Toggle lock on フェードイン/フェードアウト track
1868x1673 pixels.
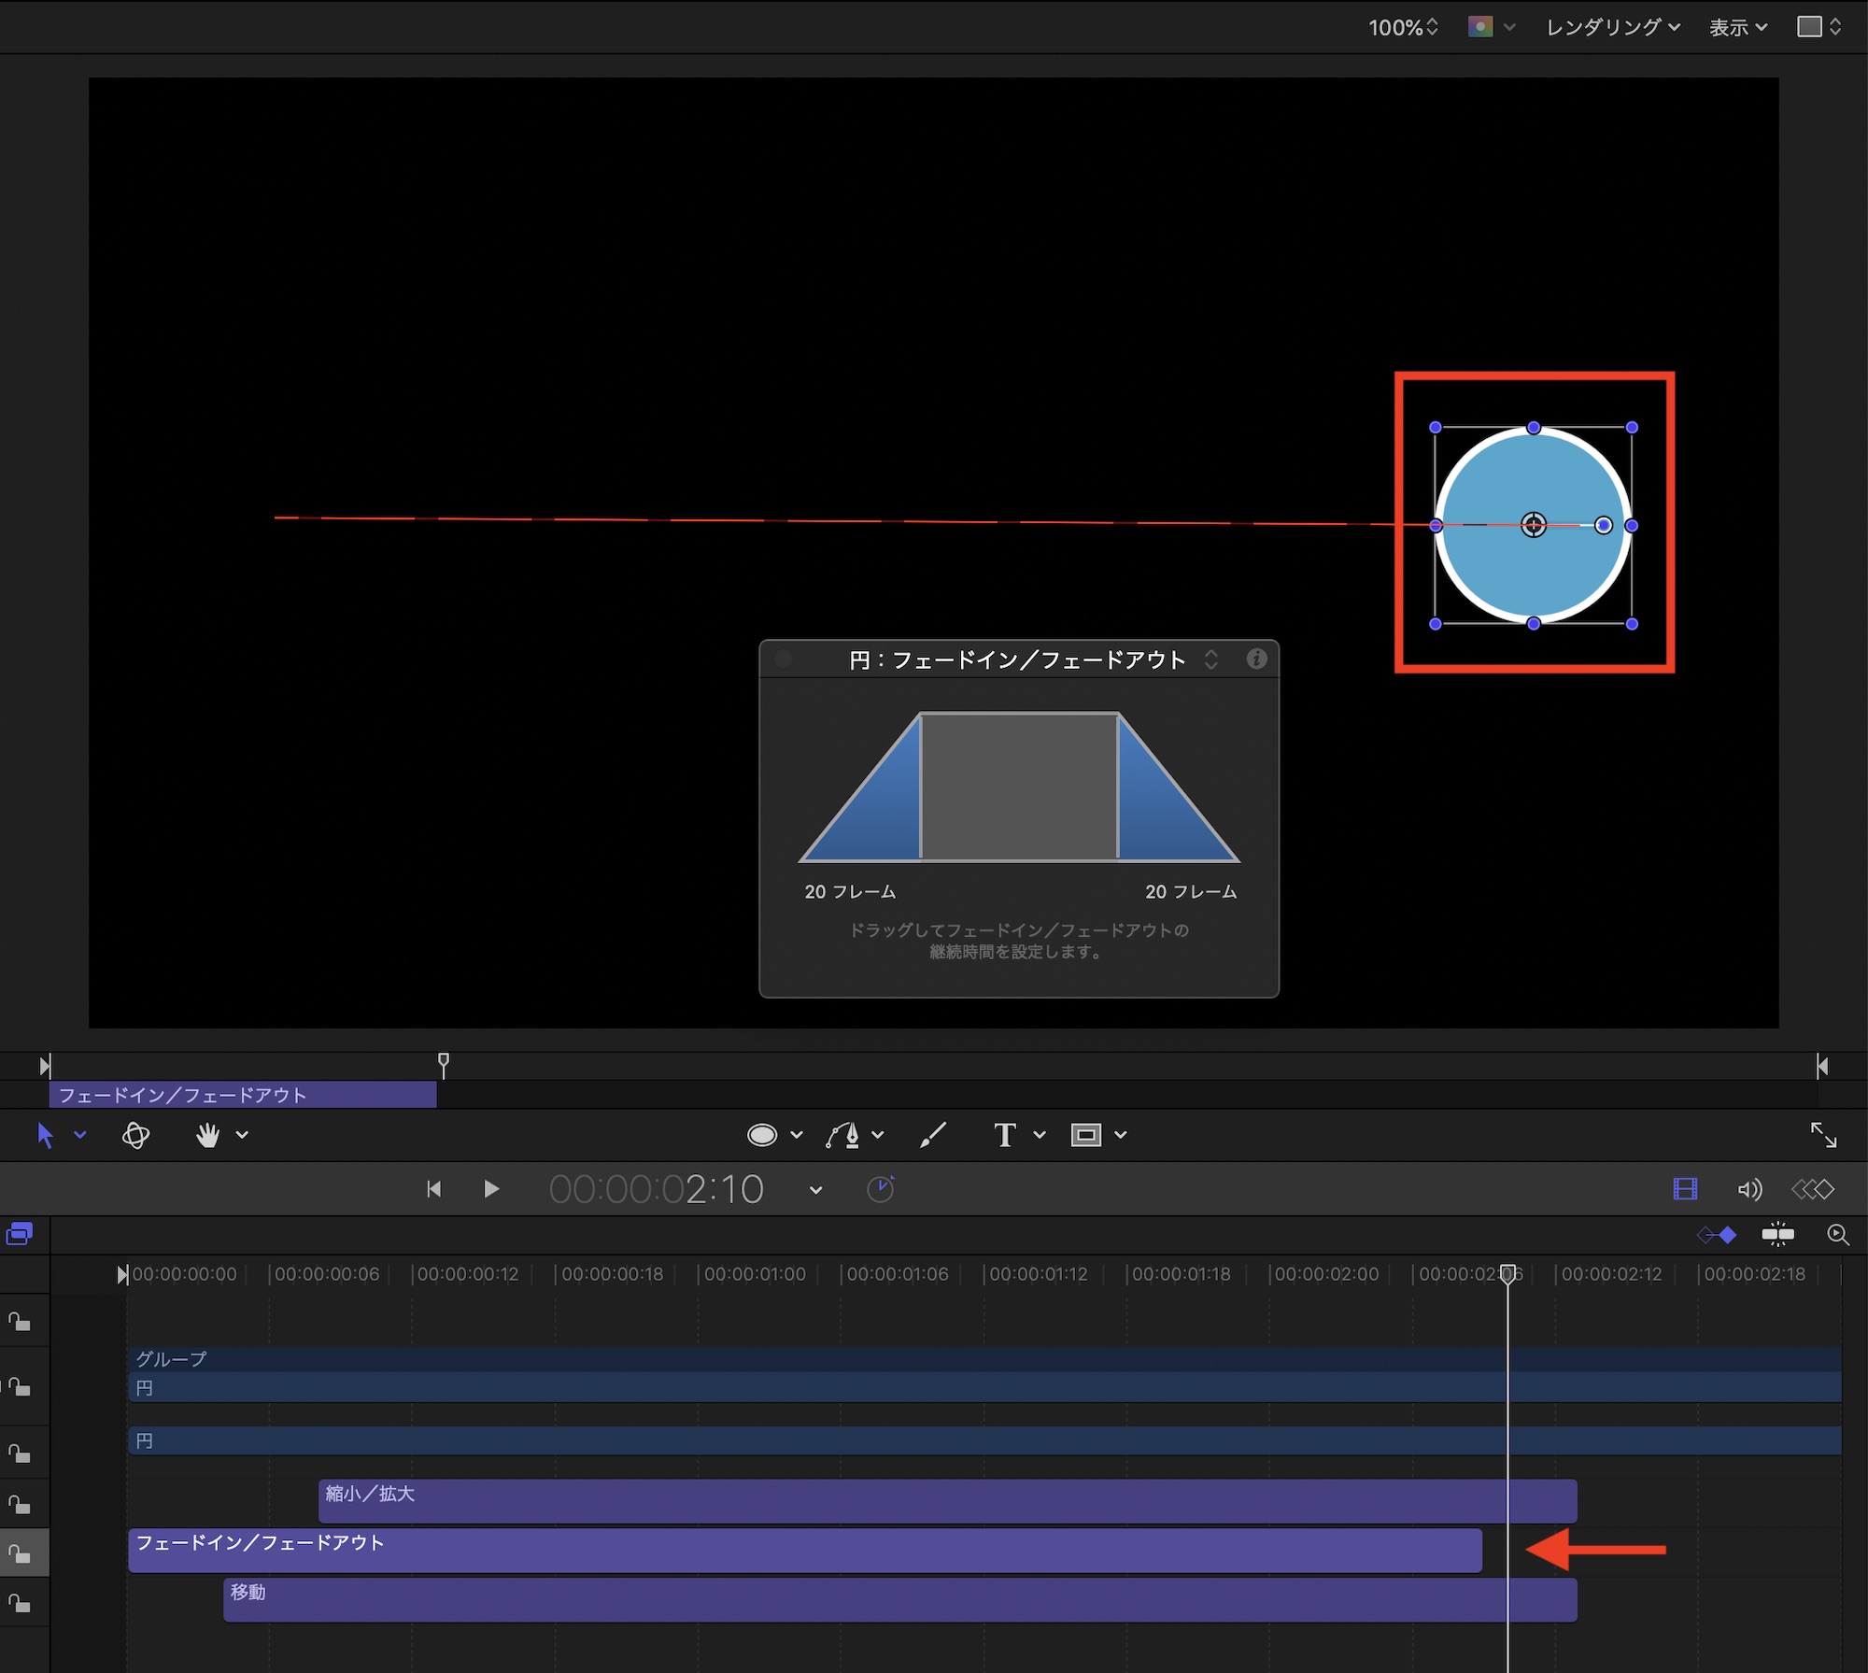click(20, 1554)
